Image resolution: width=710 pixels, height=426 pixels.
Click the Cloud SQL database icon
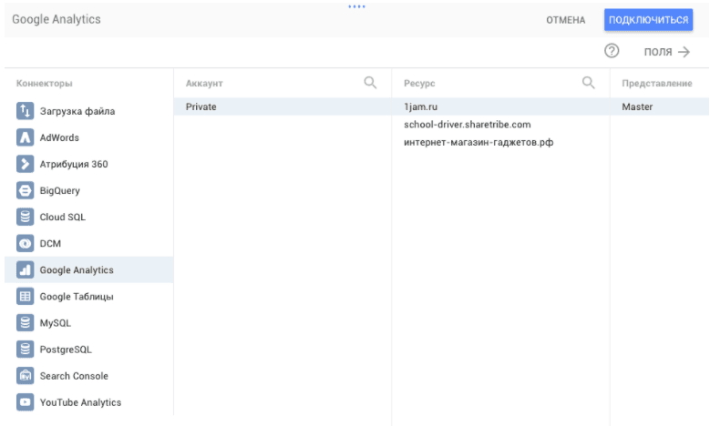[25, 217]
